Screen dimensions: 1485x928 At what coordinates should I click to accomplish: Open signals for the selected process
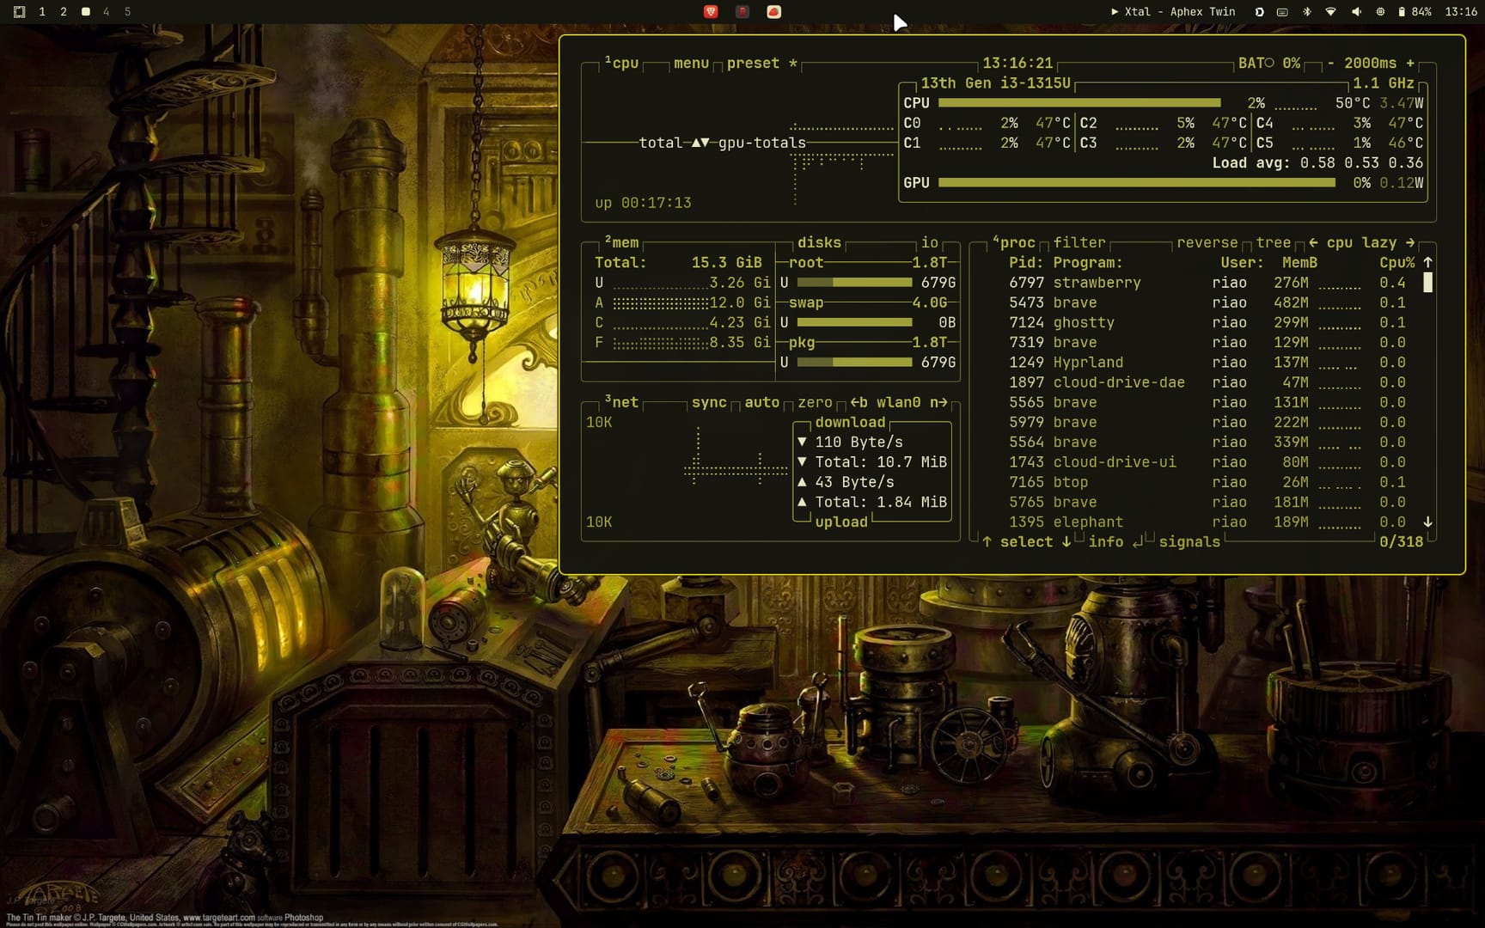(x=1189, y=541)
